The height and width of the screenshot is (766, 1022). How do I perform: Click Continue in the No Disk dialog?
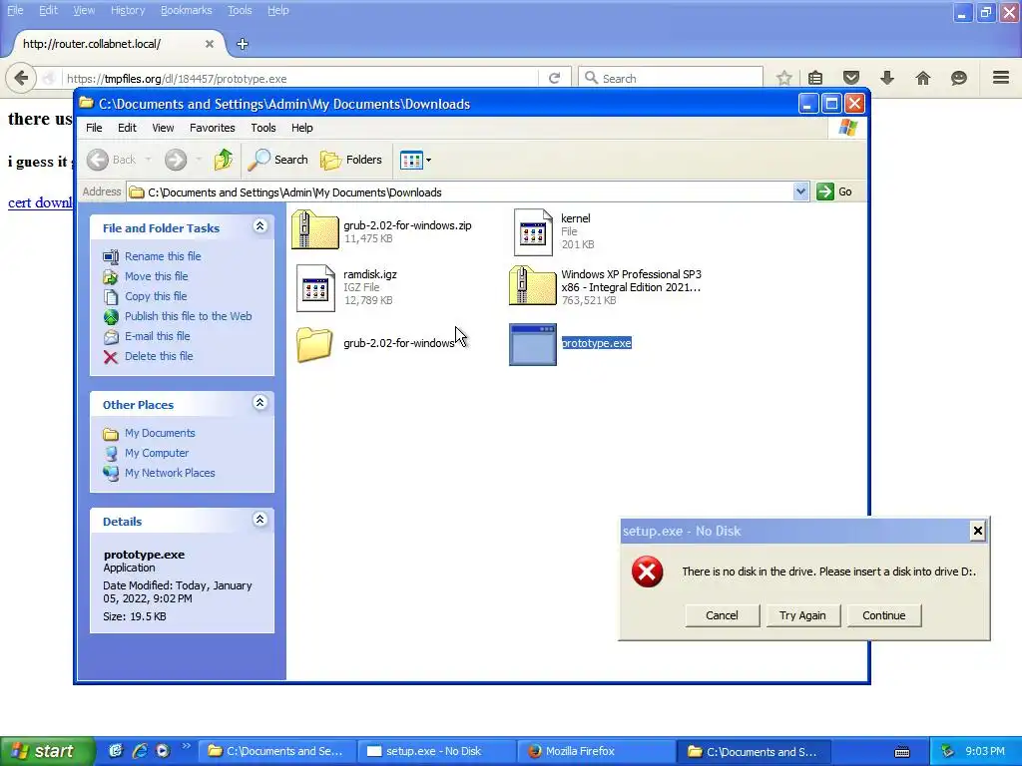(884, 615)
